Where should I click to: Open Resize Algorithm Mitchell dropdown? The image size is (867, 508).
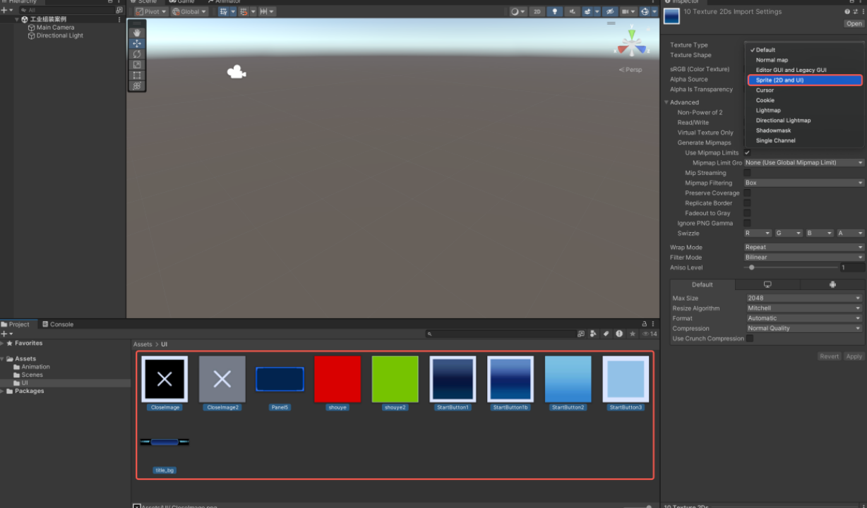click(x=805, y=308)
